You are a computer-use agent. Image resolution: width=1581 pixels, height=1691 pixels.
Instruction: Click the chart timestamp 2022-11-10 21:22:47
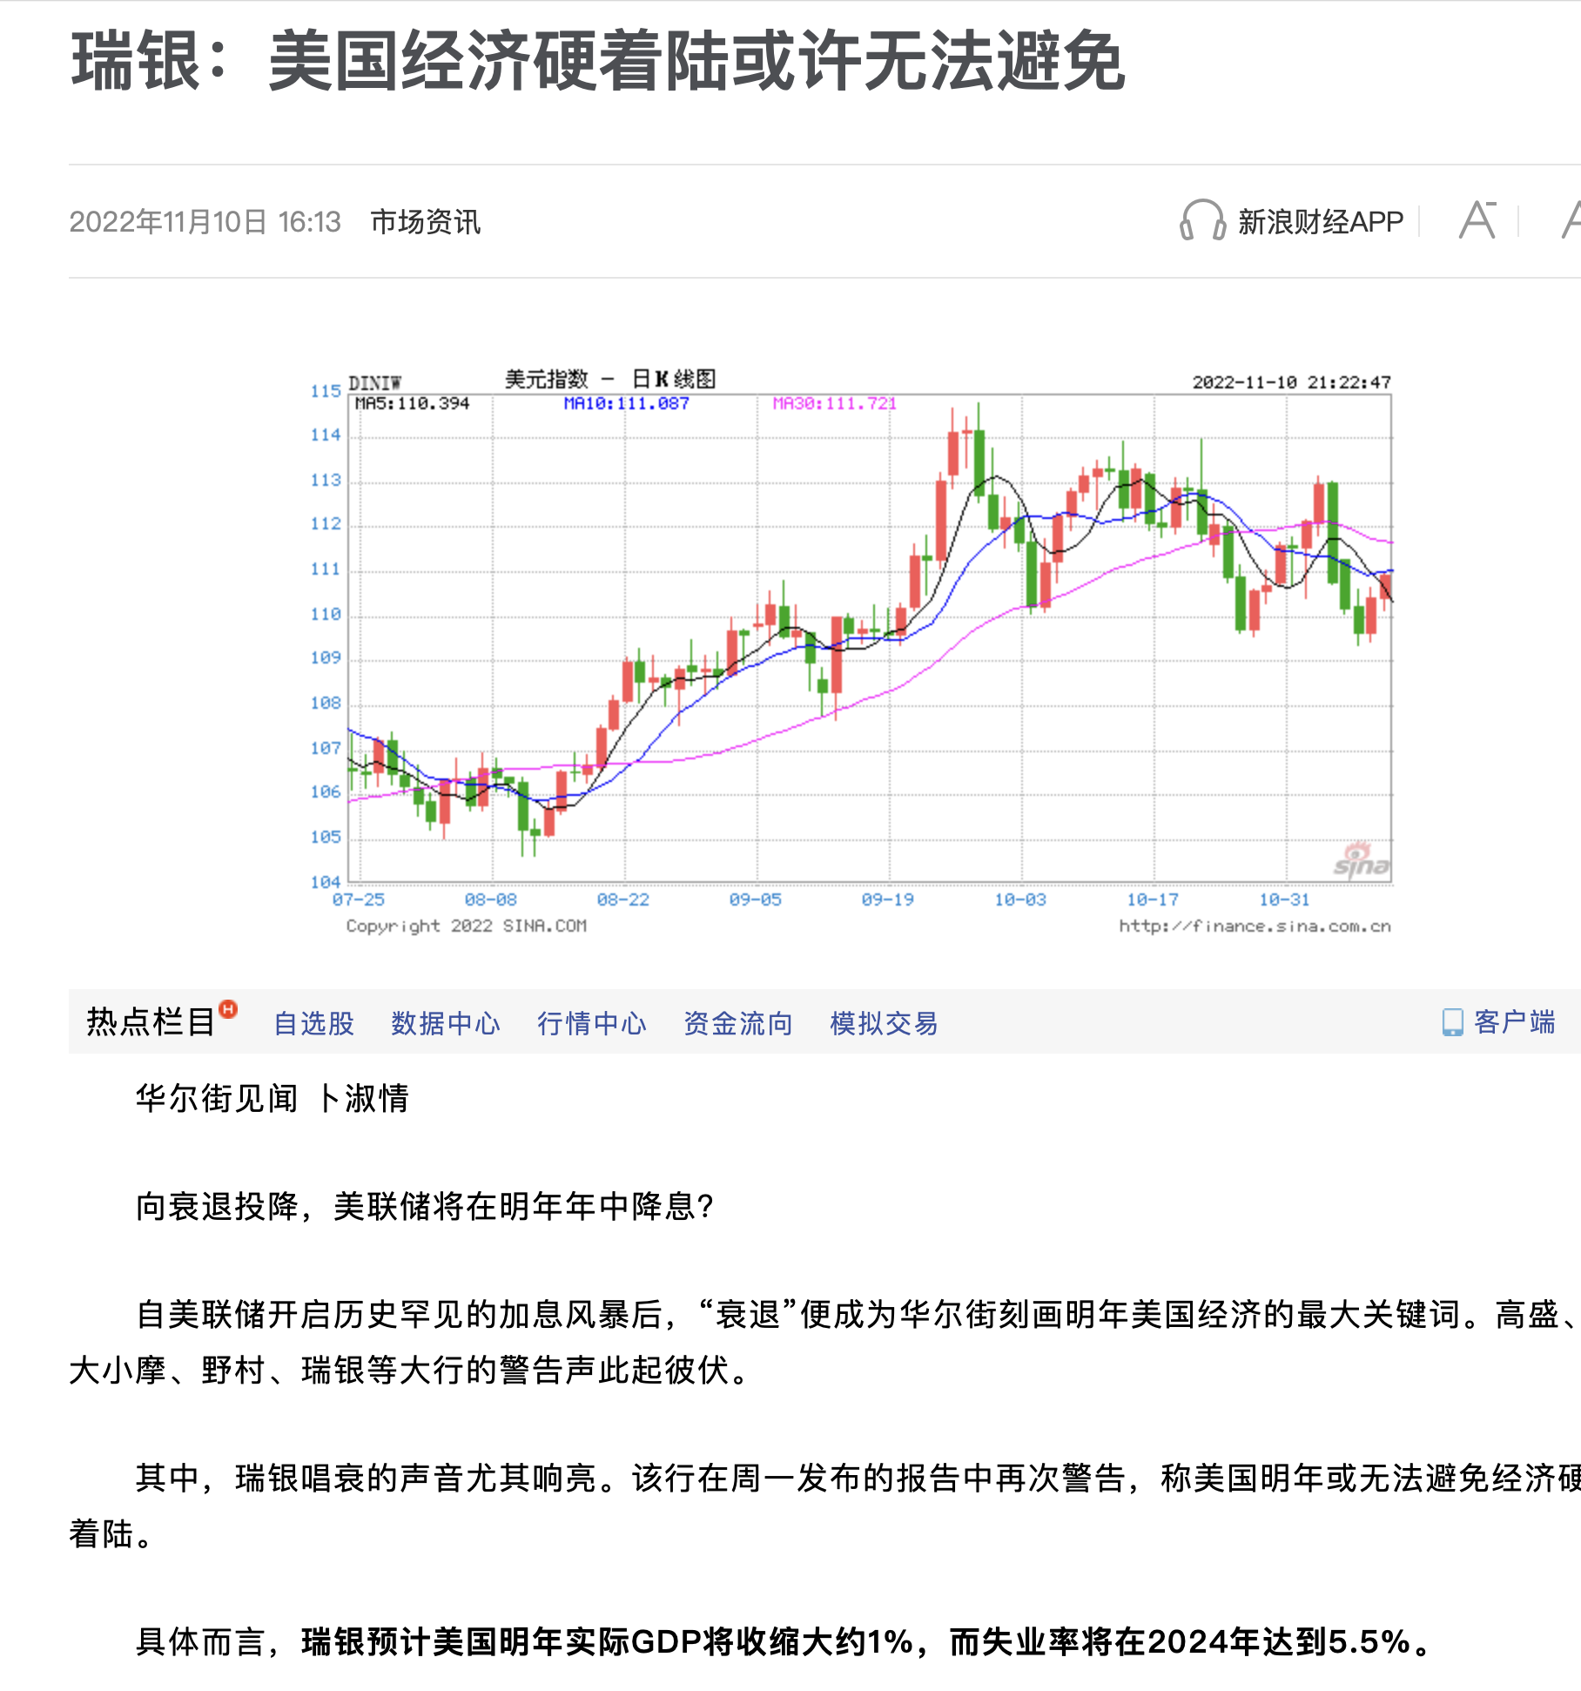click(1291, 382)
